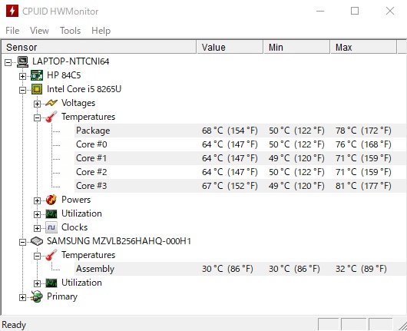Click the LAPTOP-NTTCNI64 computer icon
This screenshot has height=331, width=407.
22,61
